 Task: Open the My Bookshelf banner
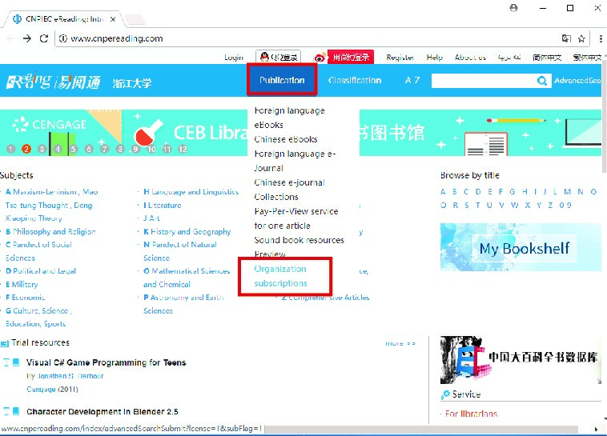521,248
